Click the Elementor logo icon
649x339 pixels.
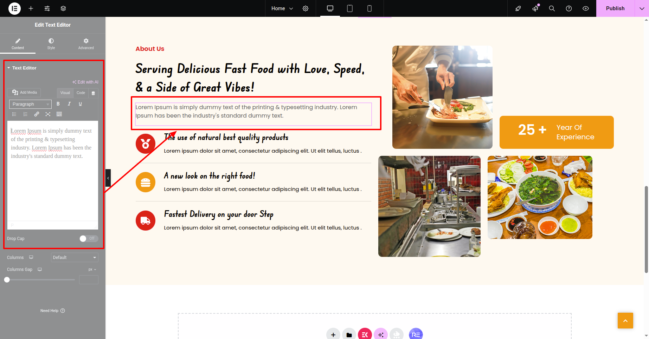(14, 8)
